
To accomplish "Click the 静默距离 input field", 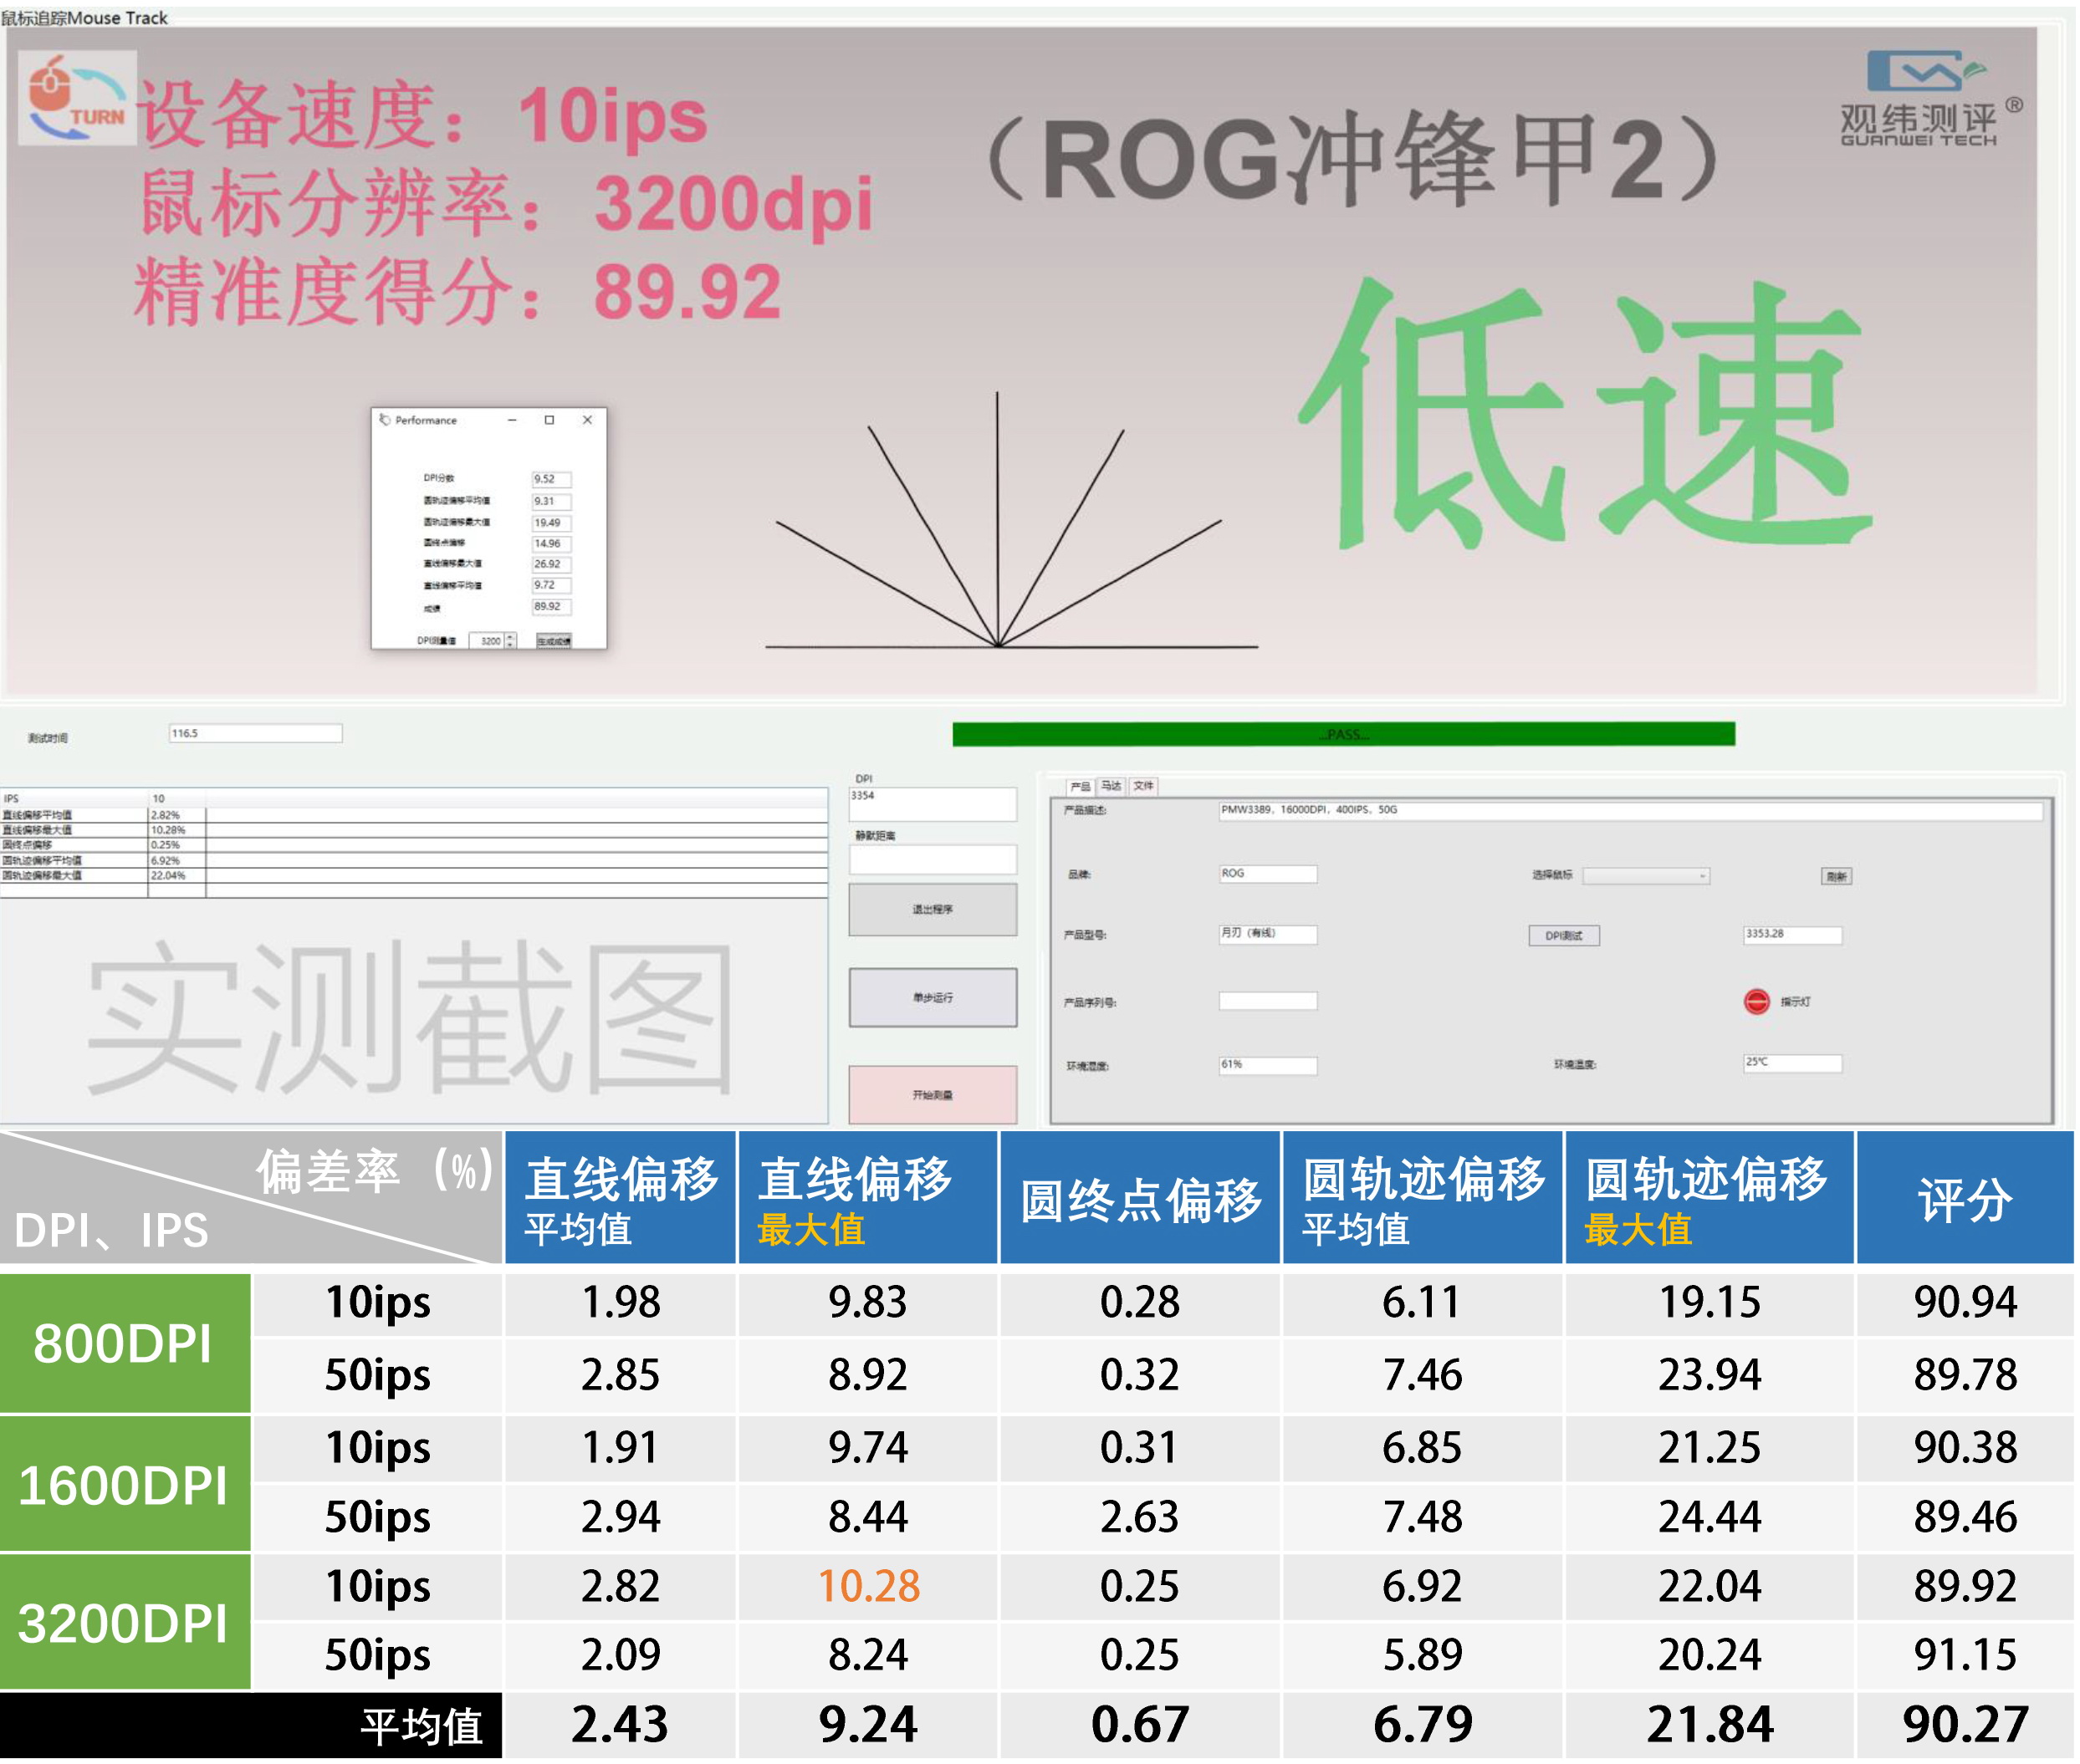I will (933, 858).
